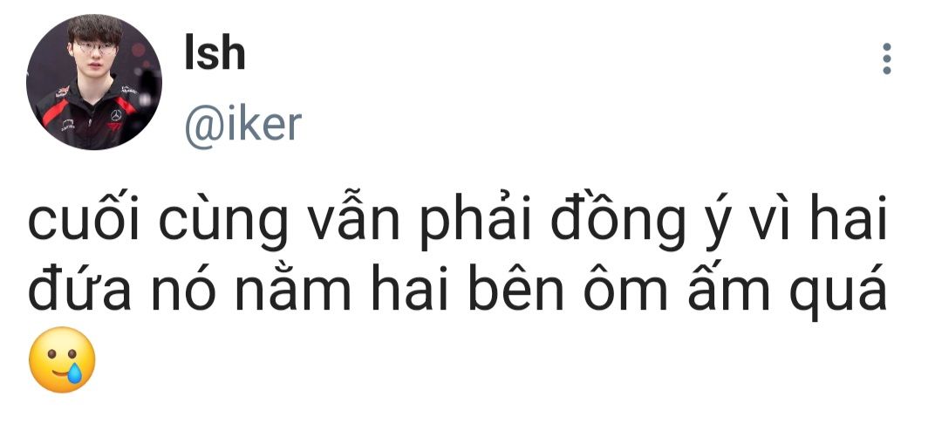Click the word "bên" in the tweet
This screenshot has width=942, height=424.
(x=516, y=287)
